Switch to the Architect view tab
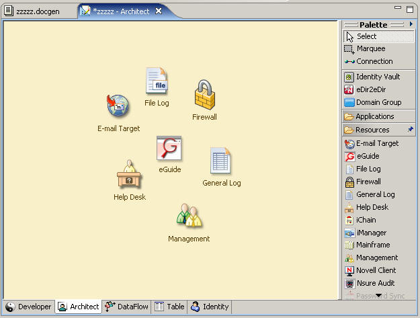 [79, 307]
